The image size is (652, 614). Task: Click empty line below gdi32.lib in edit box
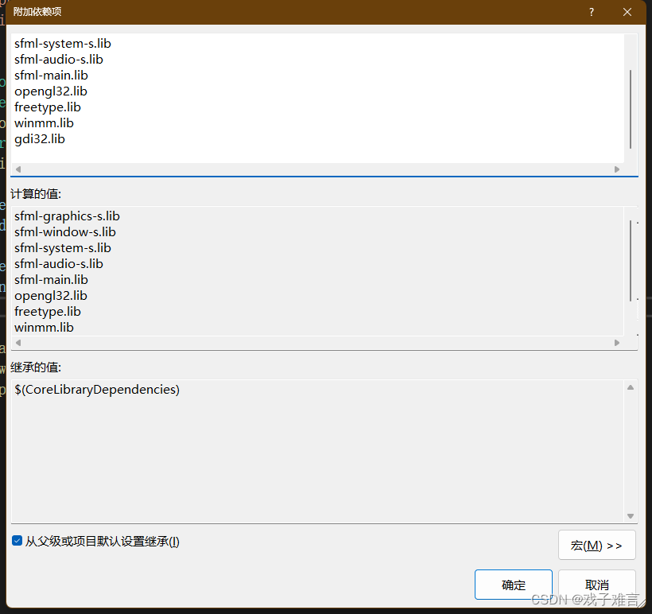coord(317,155)
